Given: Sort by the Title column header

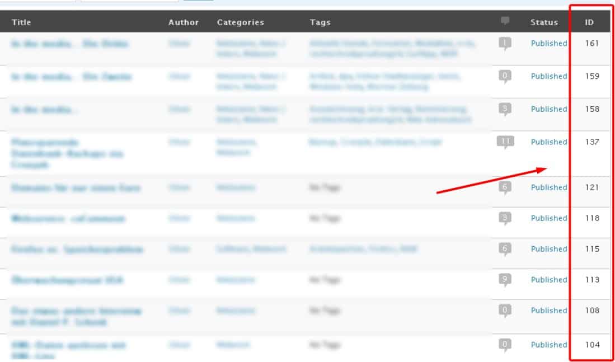Looking at the screenshot, I should tap(21, 22).
